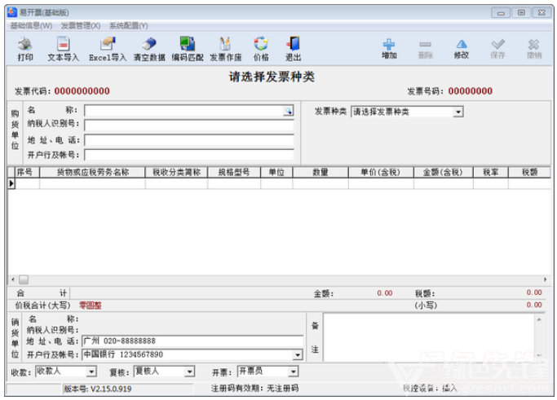Screen dimensions: 557x400
Task: Click the remarks box scroll up arrow
Action: click(539, 319)
